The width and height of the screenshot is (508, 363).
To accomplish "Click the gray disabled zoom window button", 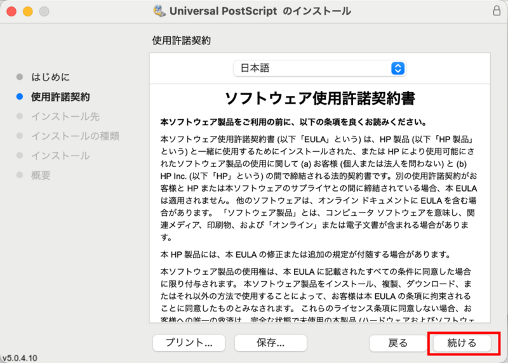I will [x=44, y=11].
